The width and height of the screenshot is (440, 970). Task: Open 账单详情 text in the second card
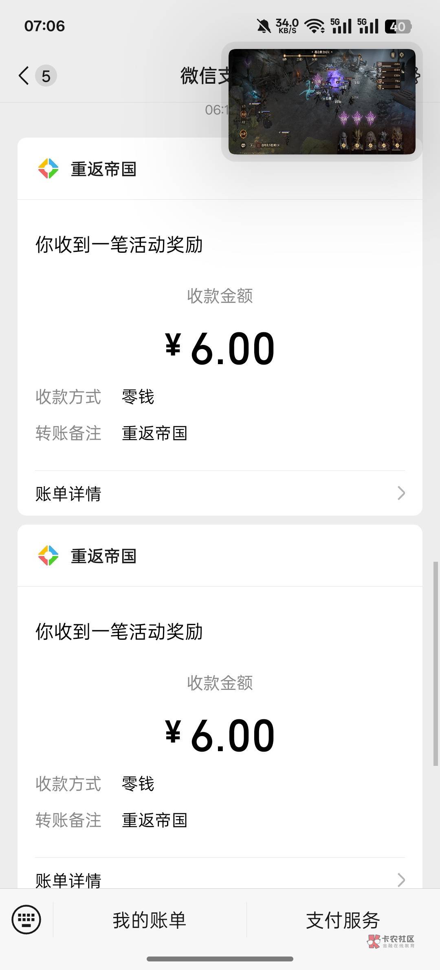pos(68,880)
